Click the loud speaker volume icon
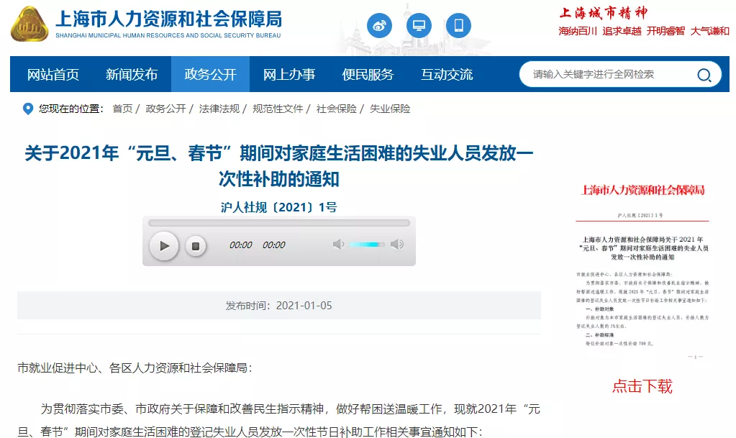Viewport: 736px width, 438px height. (x=397, y=244)
